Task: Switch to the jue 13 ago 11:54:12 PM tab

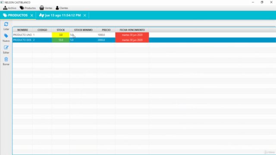Action: tap(60, 15)
